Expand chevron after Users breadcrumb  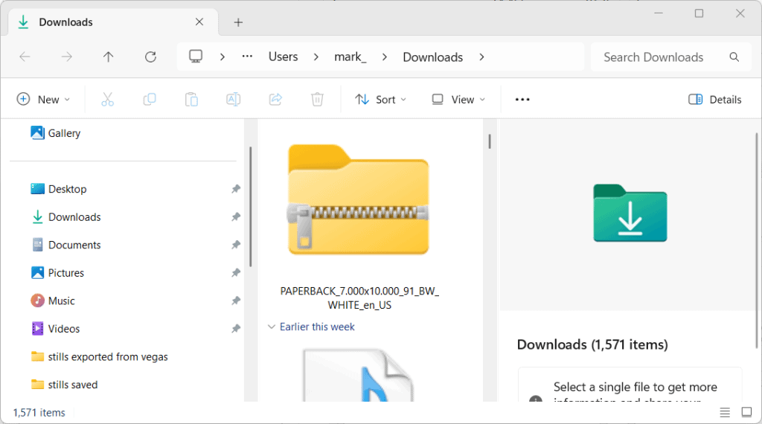pyautogui.click(x=316, y=57)
